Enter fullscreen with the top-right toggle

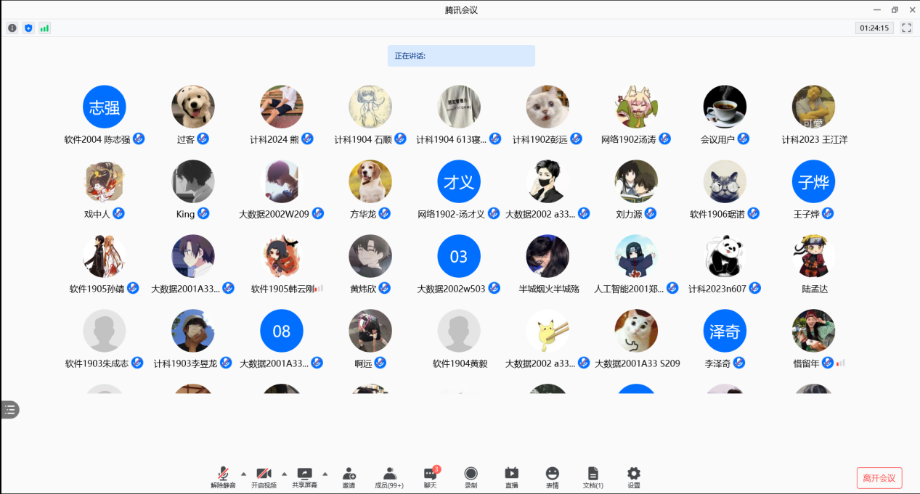point(905,28)
